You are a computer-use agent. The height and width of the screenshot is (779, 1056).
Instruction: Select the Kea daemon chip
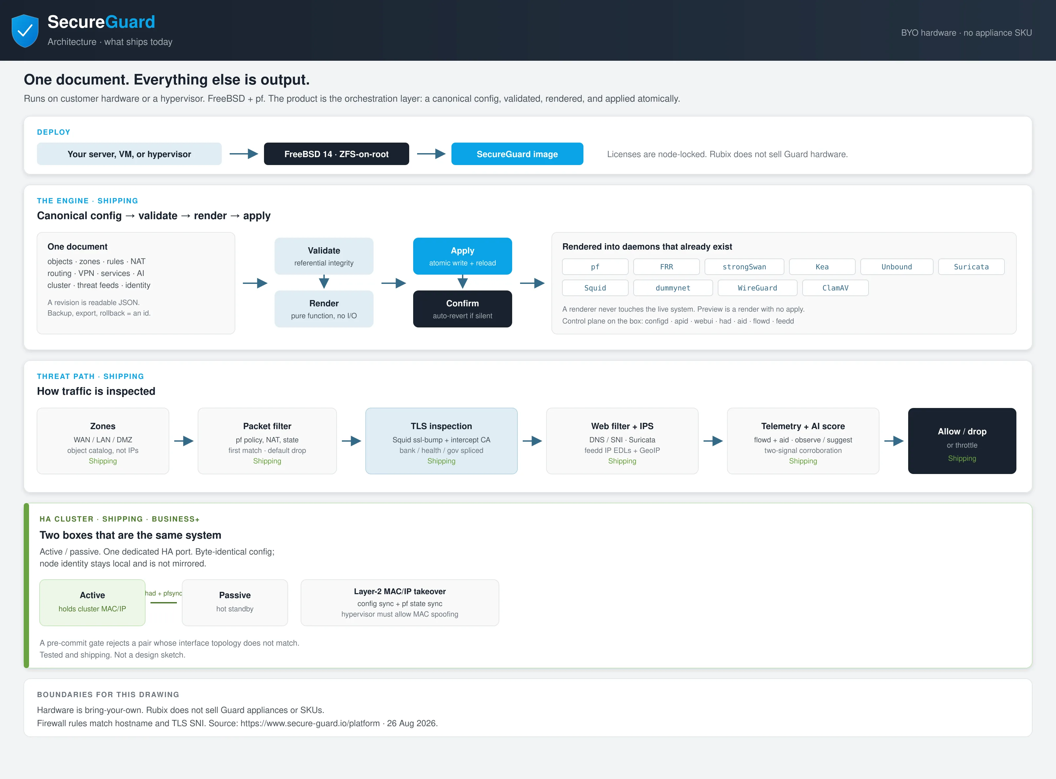(822, 267)
